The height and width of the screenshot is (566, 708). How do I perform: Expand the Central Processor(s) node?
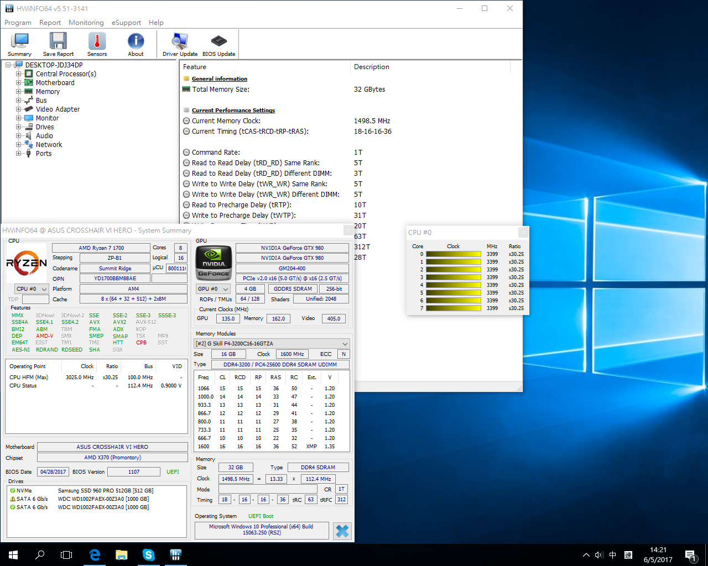[18, 74]
